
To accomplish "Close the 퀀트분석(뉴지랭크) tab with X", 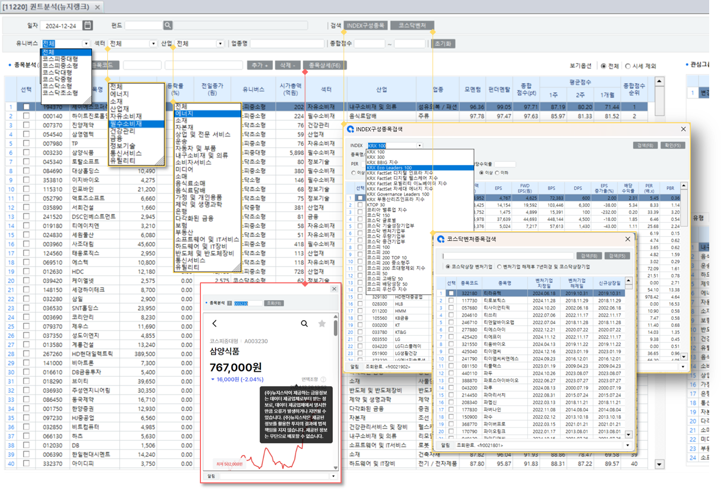I will click(98, 7).
